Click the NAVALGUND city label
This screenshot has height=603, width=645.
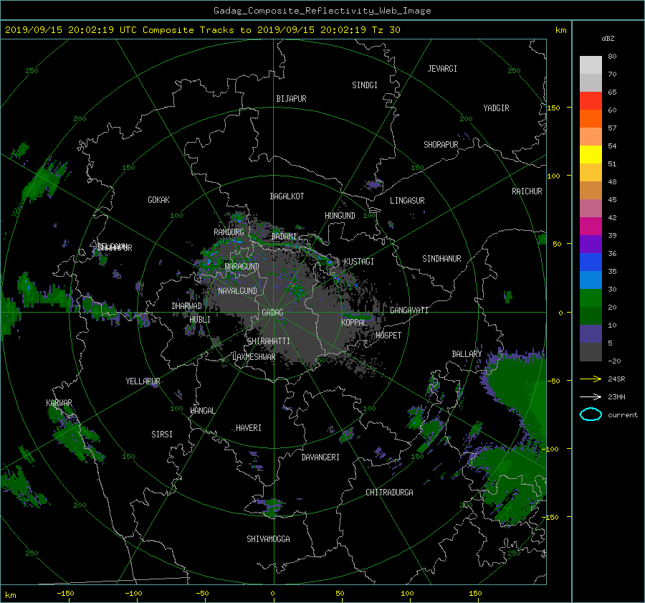point(237,290)
